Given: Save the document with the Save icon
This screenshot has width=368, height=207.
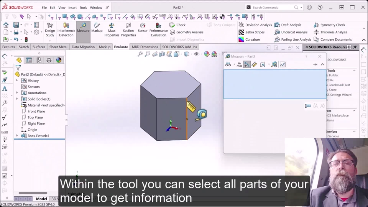Looking at the screenshot, I should (16, 25).
